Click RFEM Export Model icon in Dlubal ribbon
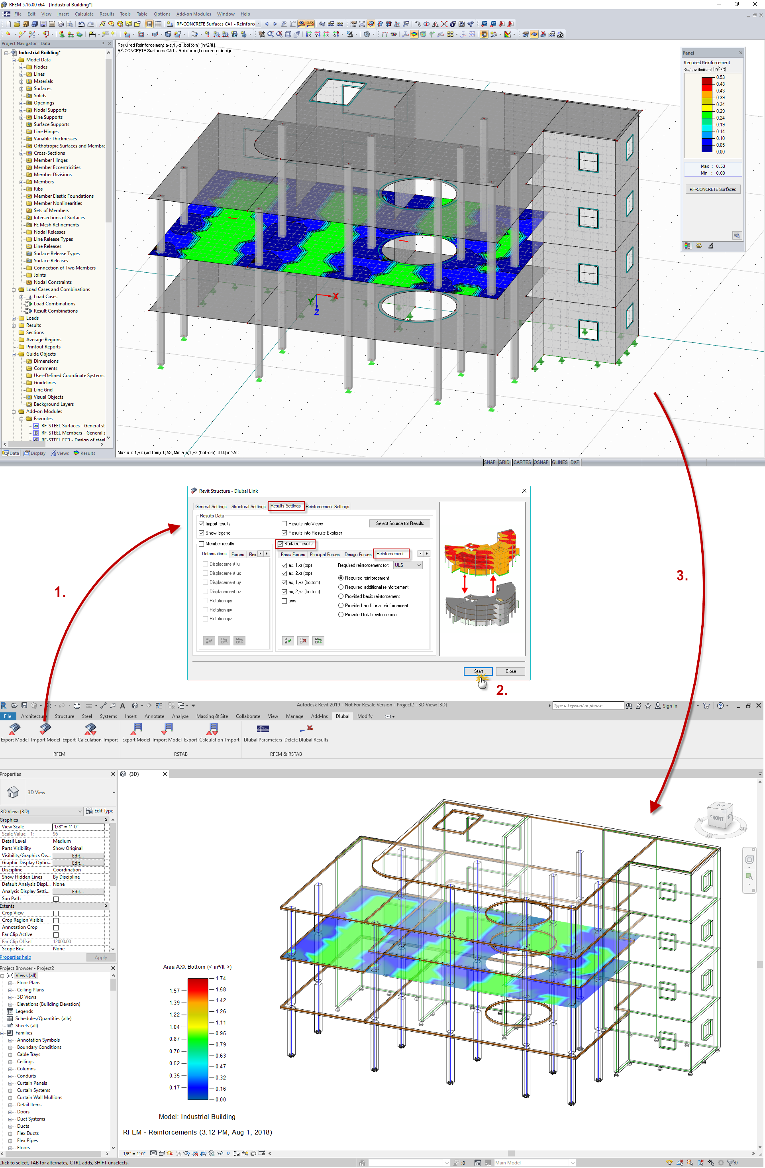 tap(14, 729)
